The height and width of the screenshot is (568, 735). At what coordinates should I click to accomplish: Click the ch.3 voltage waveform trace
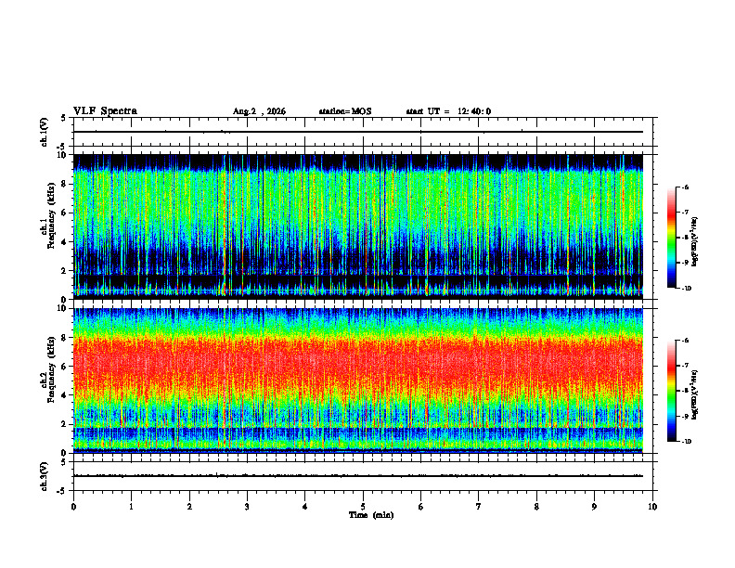point(358,476)
